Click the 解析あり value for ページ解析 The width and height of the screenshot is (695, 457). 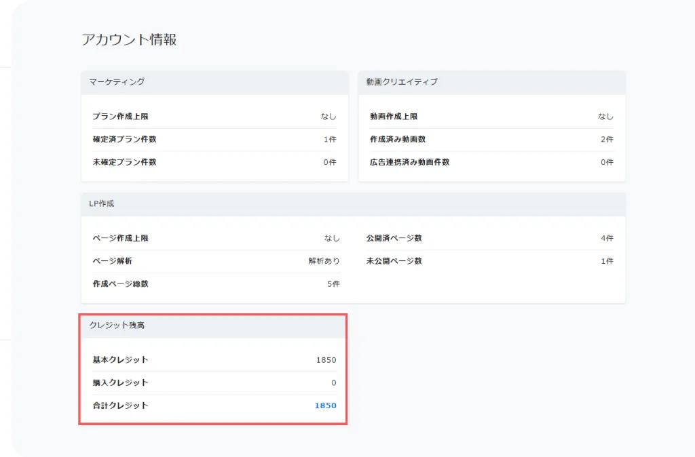point(324,261)
